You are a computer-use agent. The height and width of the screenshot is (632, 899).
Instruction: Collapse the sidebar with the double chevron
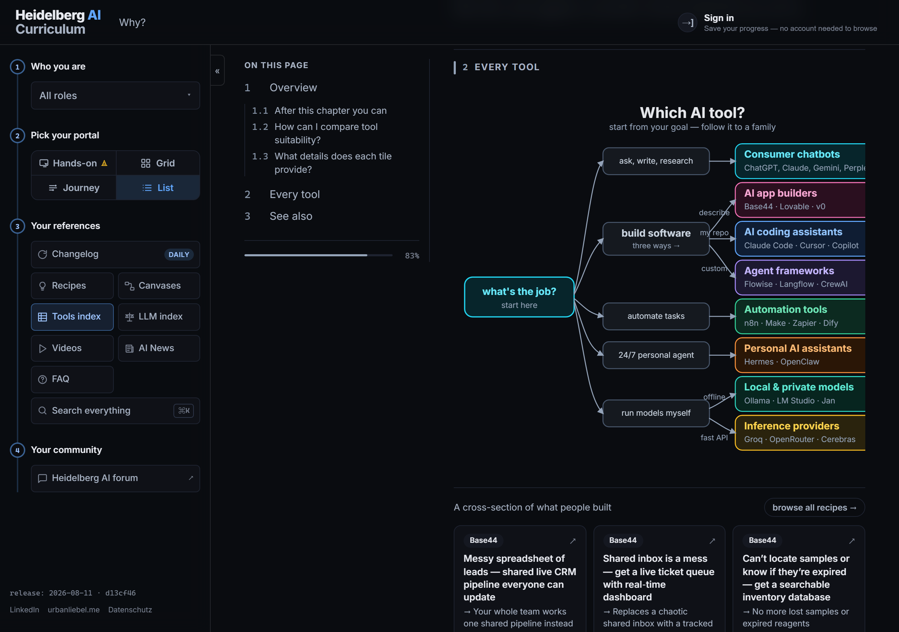click(x=217, y=71)
